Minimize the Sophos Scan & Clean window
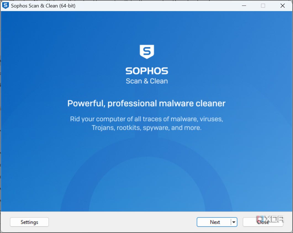 click(244, 6)
